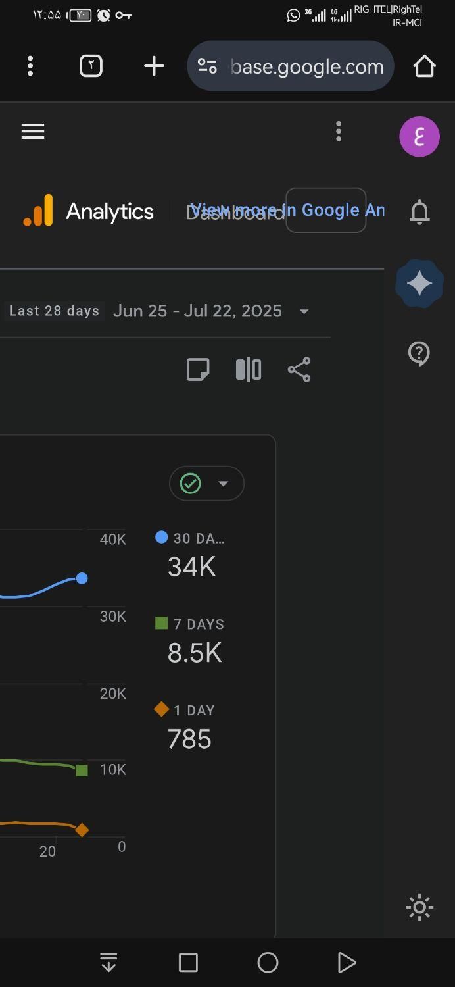Click the green square endpoint on chart

[82, 771]
